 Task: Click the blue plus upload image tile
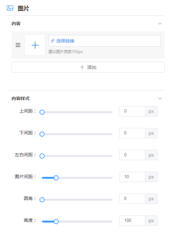(35, 45)
